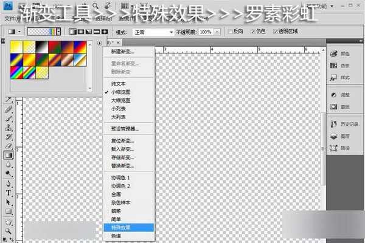Screen dimensions: 365x243
Task: Click the 不透明度 100% input field
Action: tap(204, 32)
